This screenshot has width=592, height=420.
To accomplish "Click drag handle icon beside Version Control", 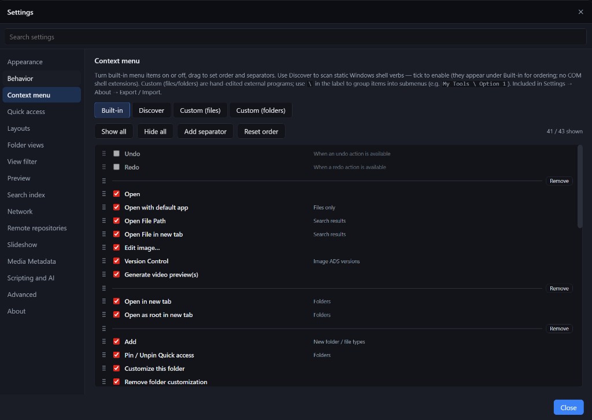I will 104,261.
